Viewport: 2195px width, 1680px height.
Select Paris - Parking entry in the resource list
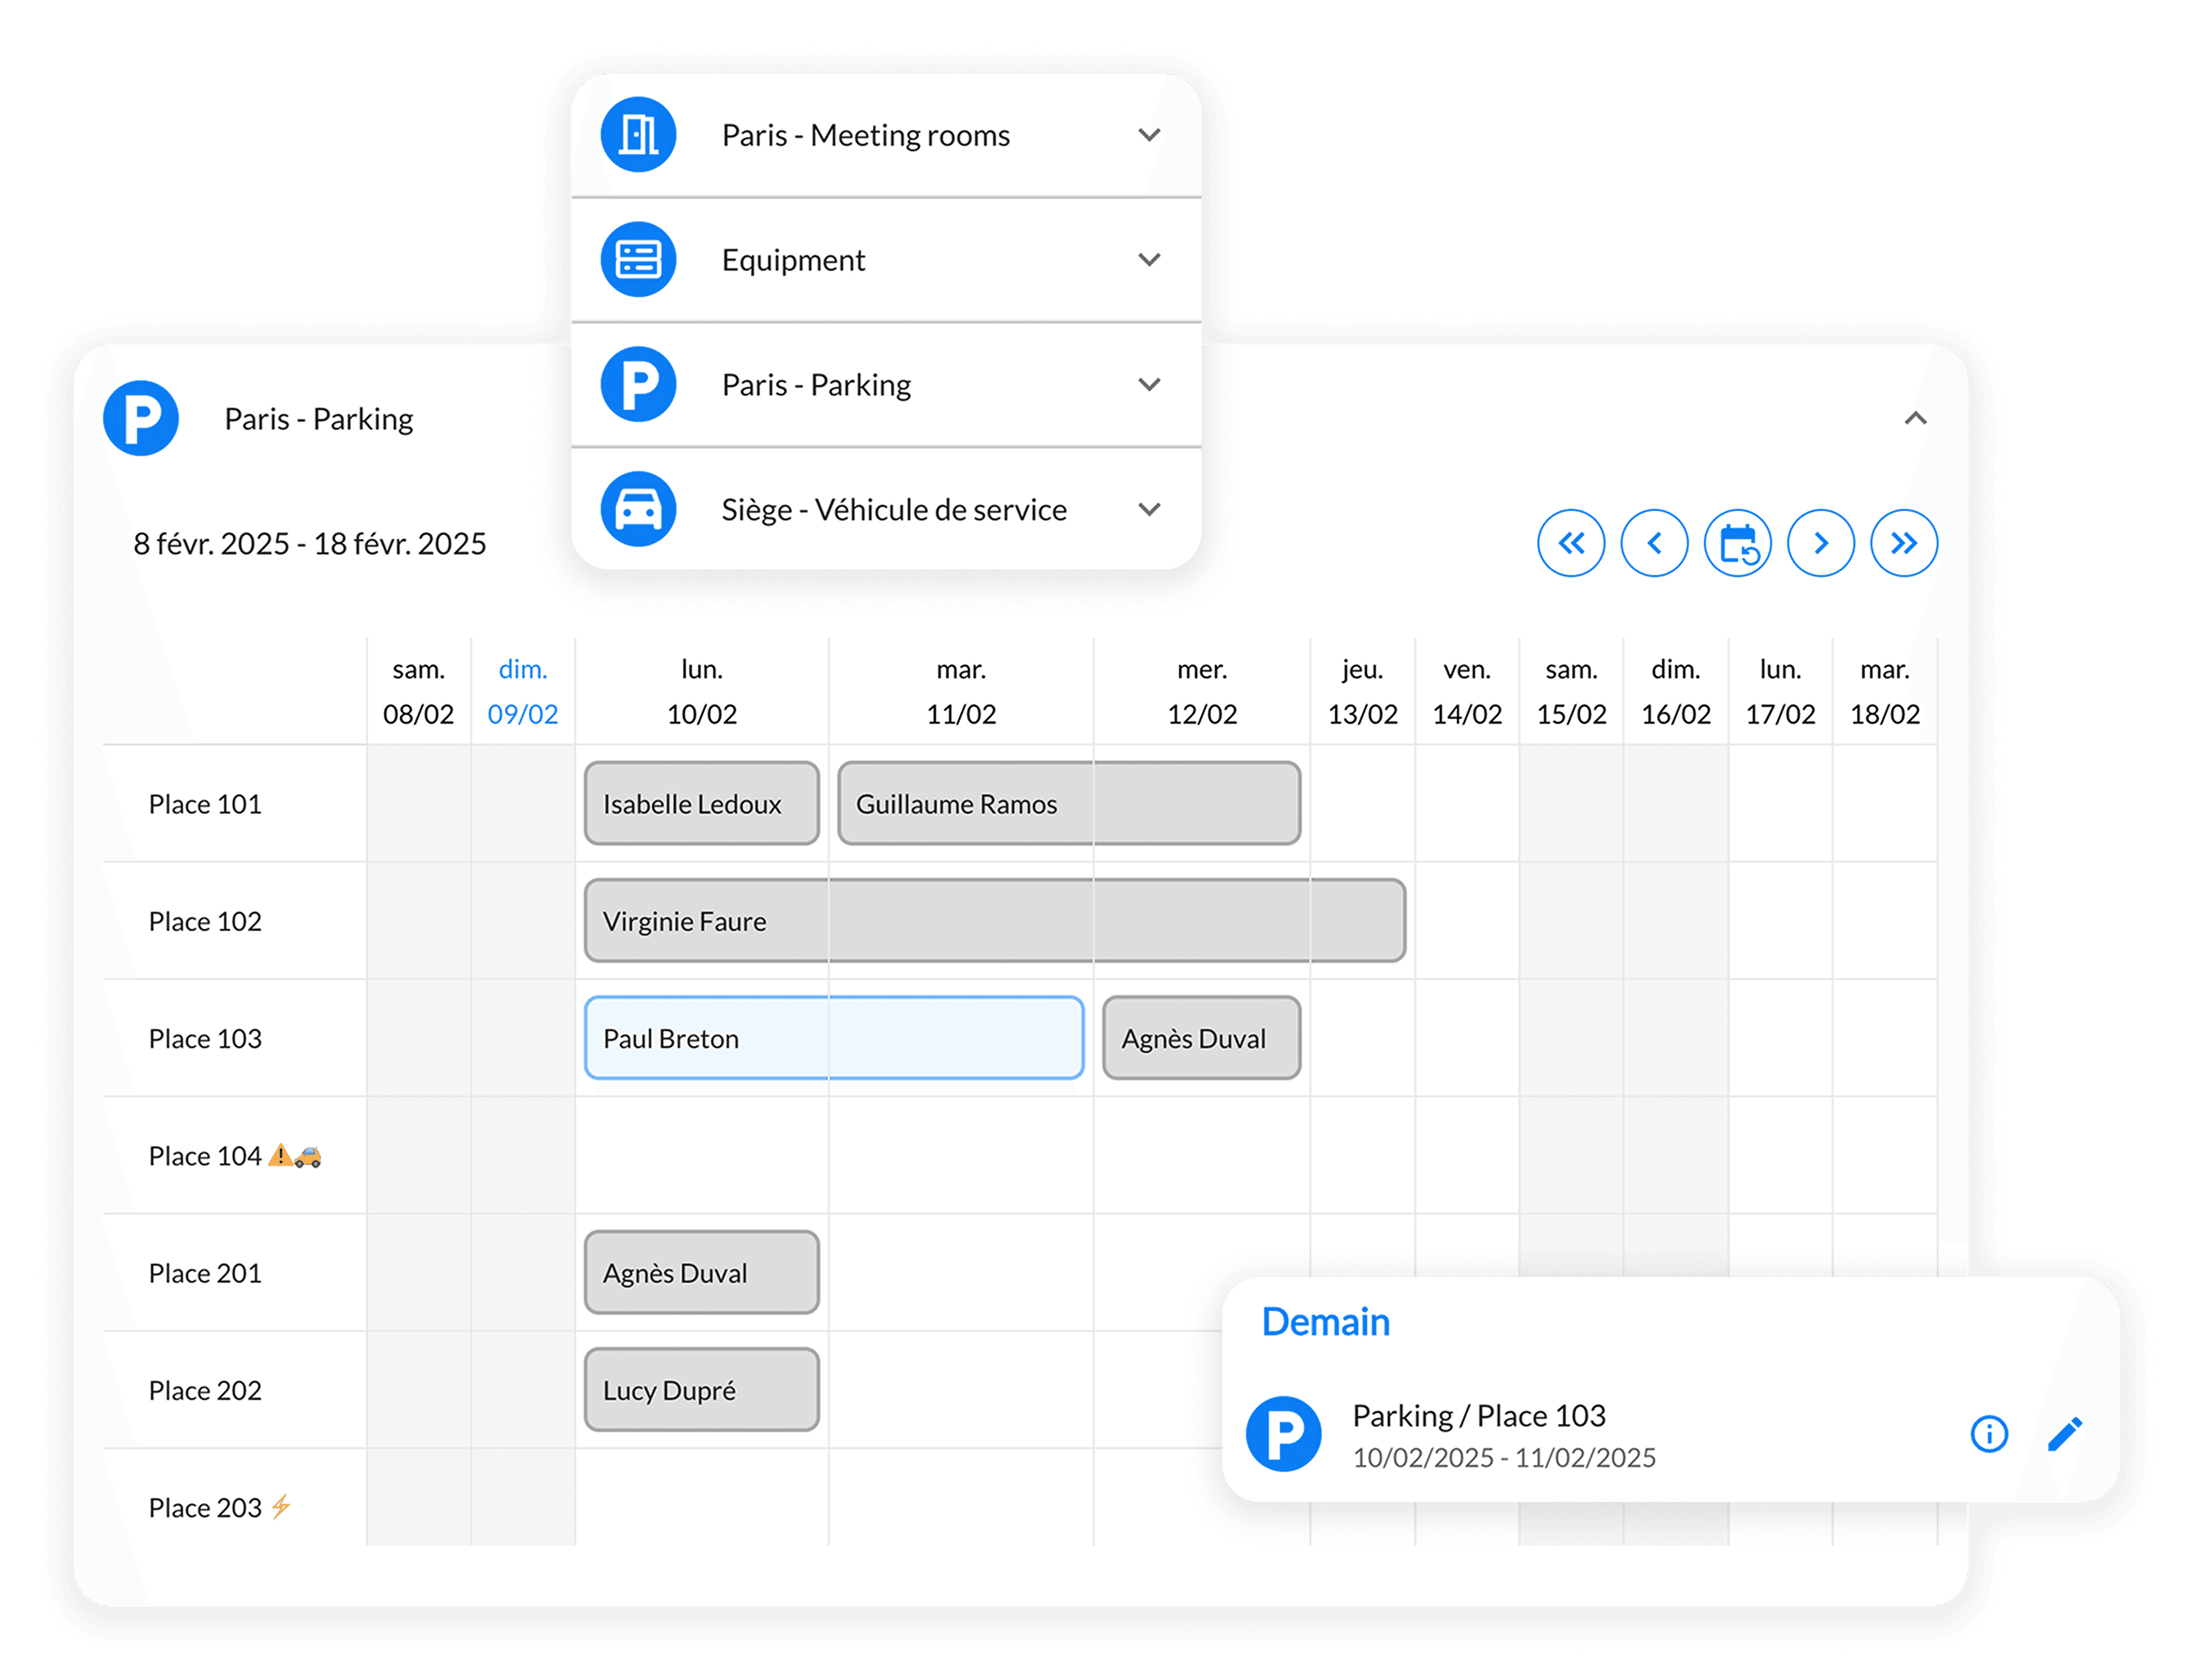point(815,384)
